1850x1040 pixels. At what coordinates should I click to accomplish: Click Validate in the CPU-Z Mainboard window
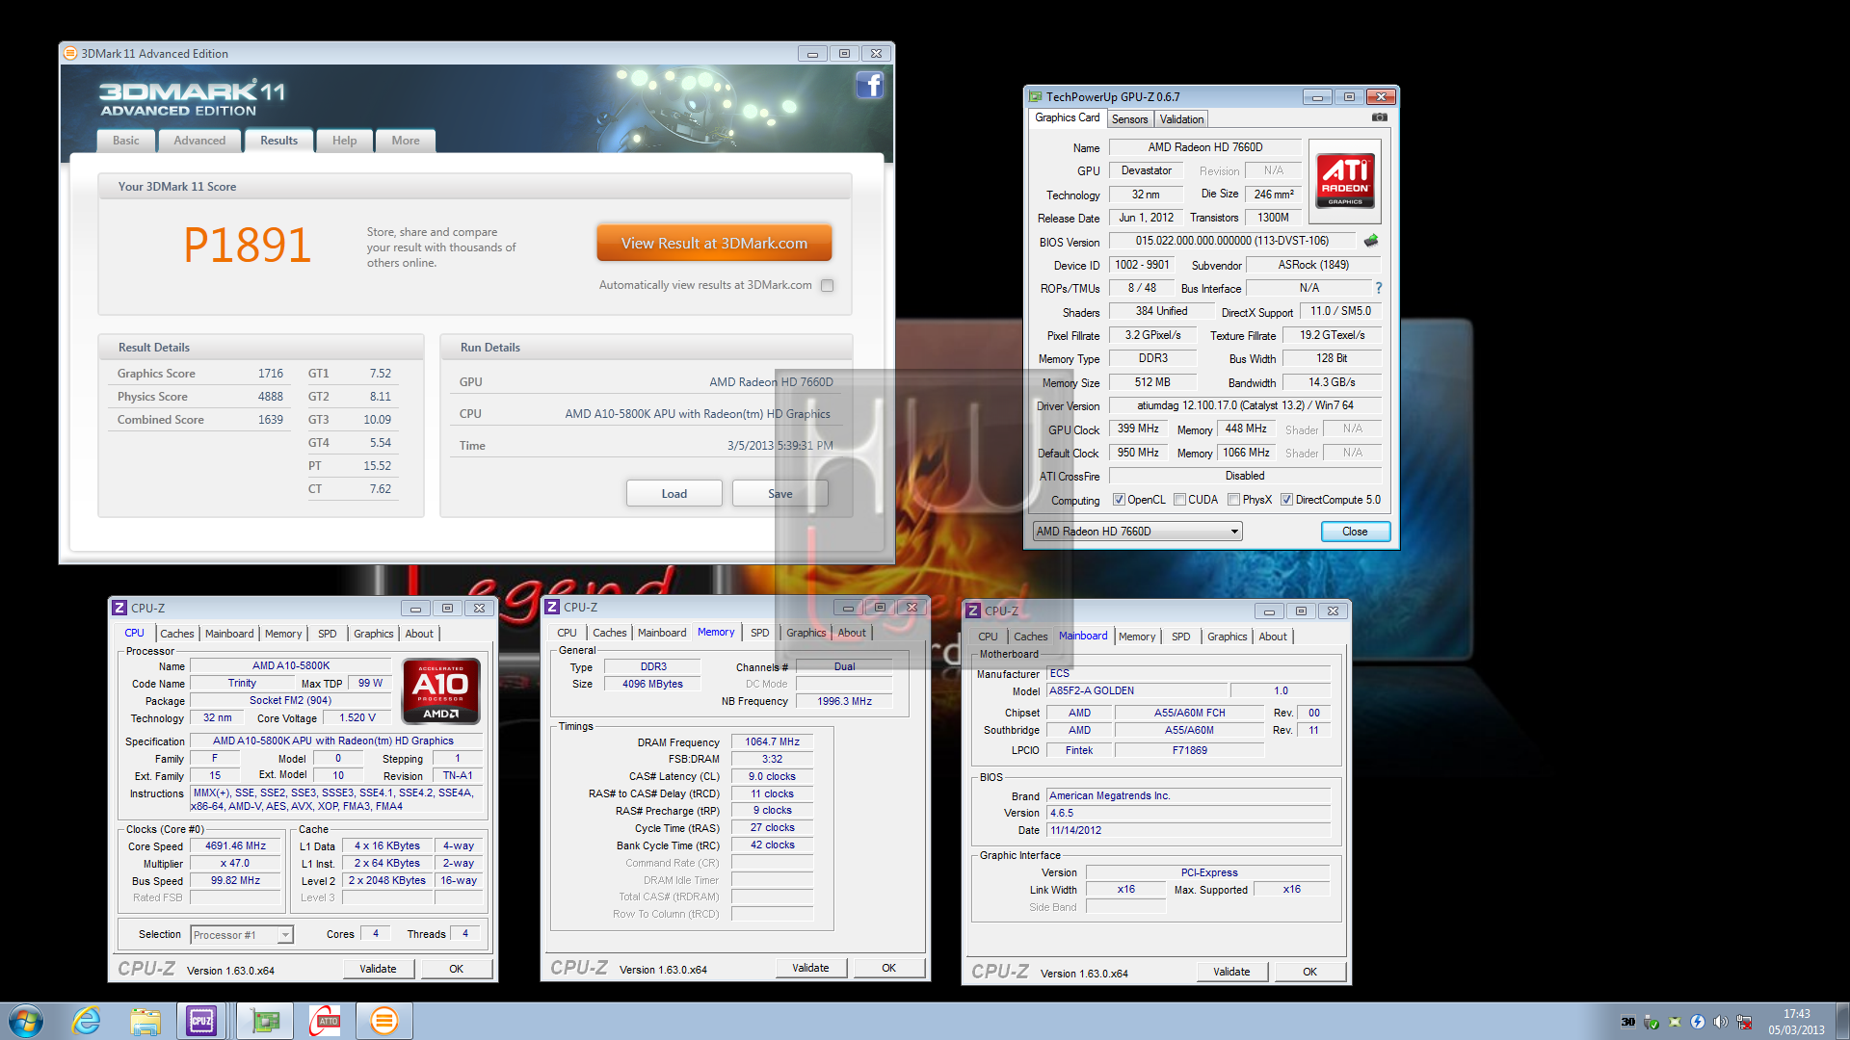coord(1231,972)
